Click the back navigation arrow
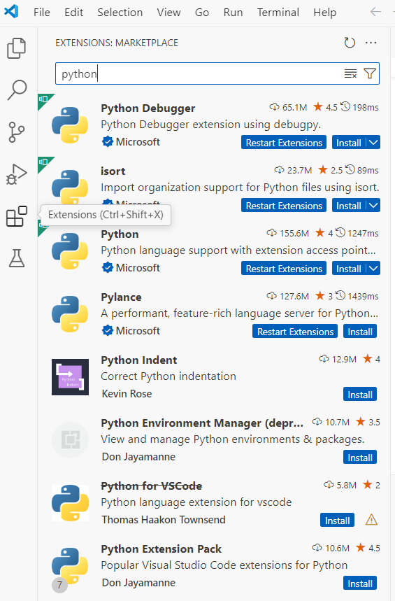Image resolution: width=395 pixels, height=601 pixels. (375, 12)
